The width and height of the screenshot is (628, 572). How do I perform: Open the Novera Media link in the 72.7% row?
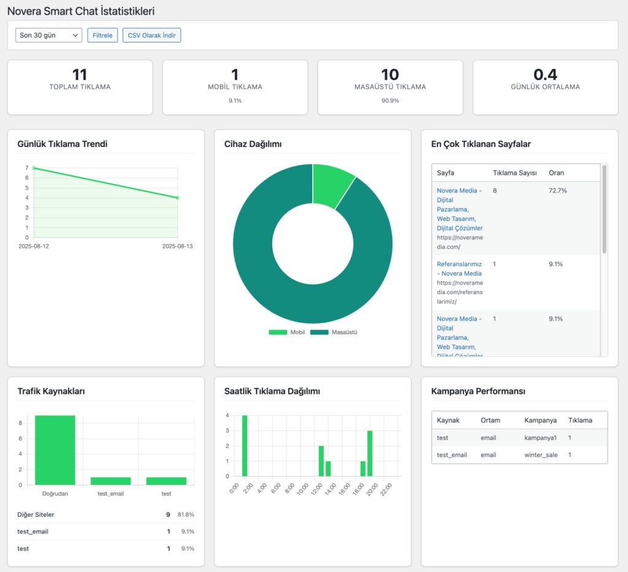459,209
